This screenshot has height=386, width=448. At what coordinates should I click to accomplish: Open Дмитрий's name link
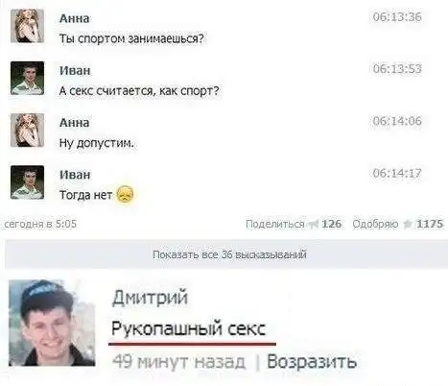[150, 298]
